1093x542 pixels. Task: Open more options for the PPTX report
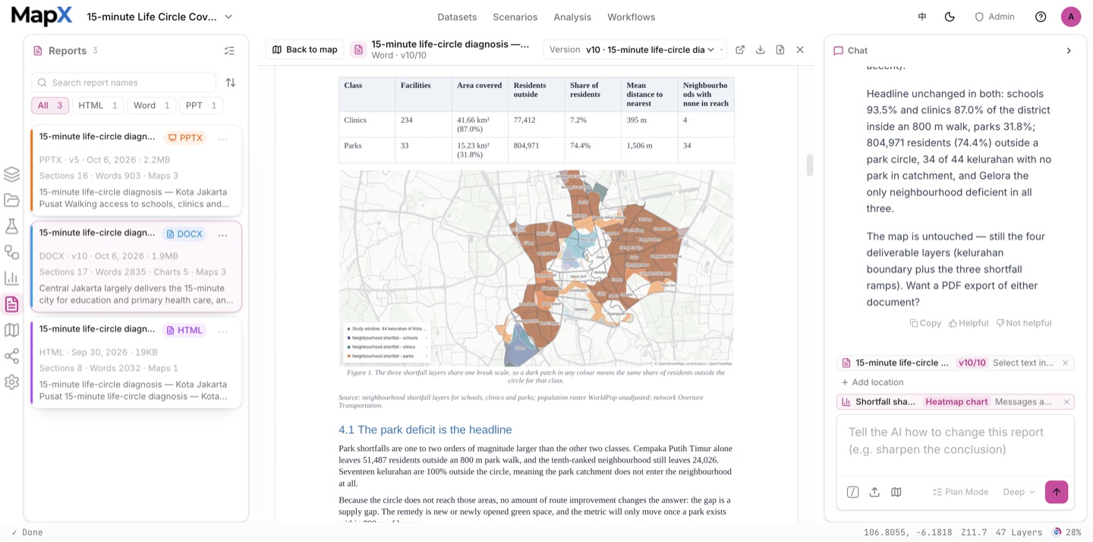tap(222, 139)
